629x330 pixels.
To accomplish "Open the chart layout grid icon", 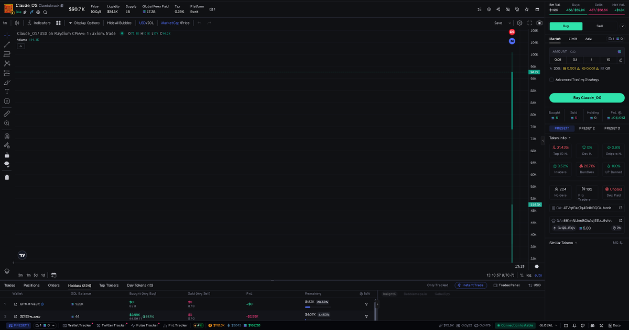I will tap(59, 23).
